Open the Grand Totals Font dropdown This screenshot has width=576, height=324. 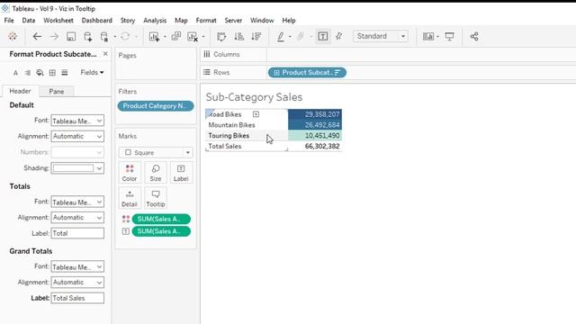click(x=77, y=266)
